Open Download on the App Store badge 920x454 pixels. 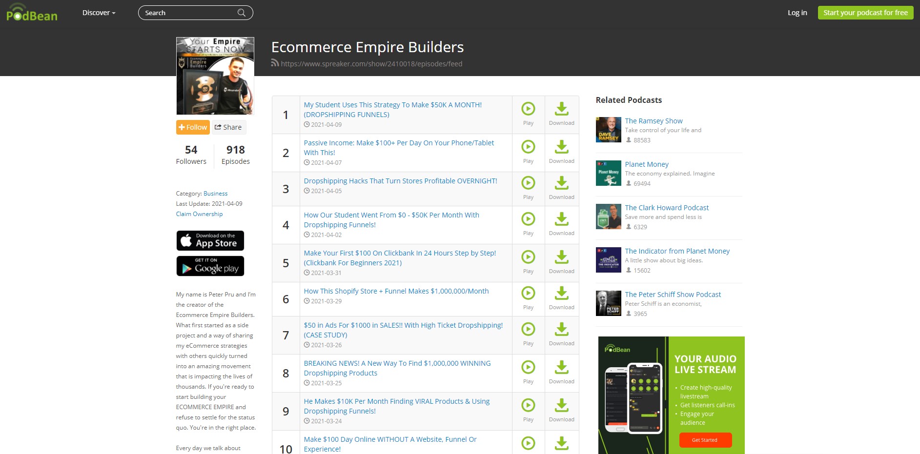tap(210, 240)
